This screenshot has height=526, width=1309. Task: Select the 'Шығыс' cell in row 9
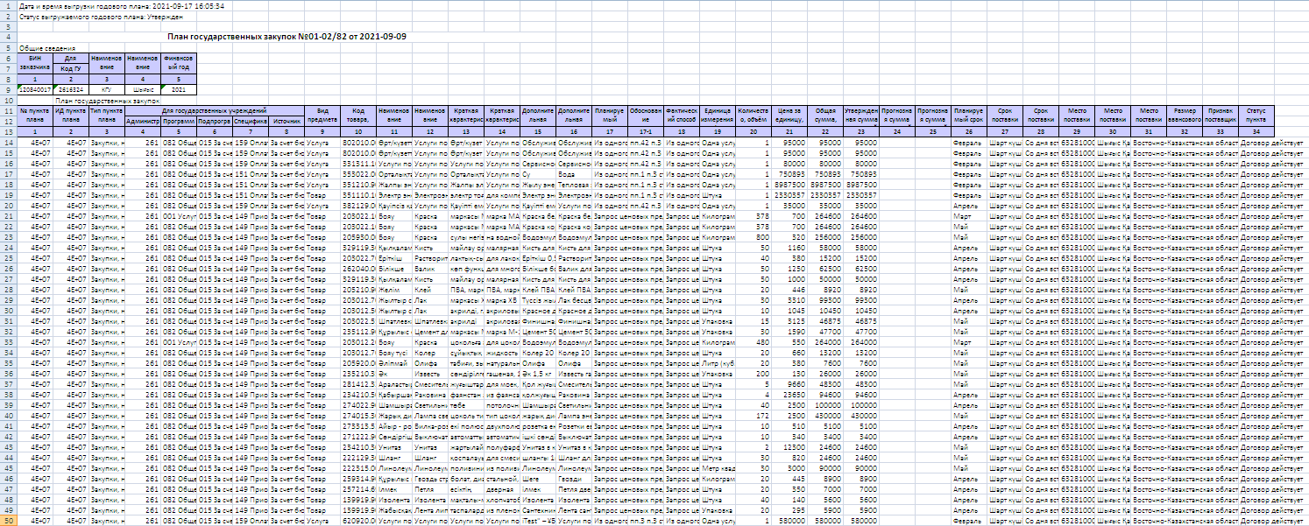point(143,89)
